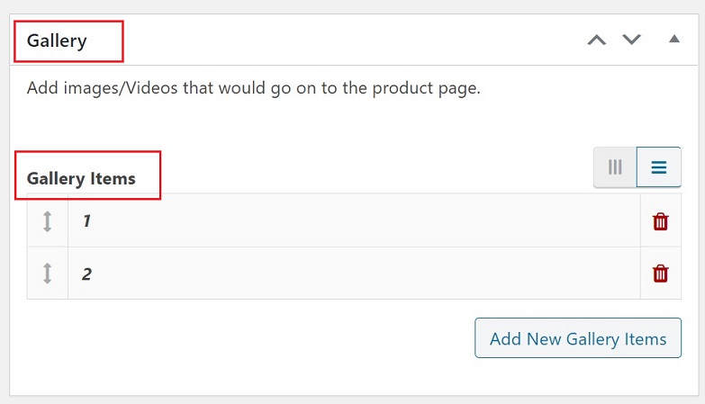
Task: Select the Gallery Items heading
Action: (x=81, y=178)
